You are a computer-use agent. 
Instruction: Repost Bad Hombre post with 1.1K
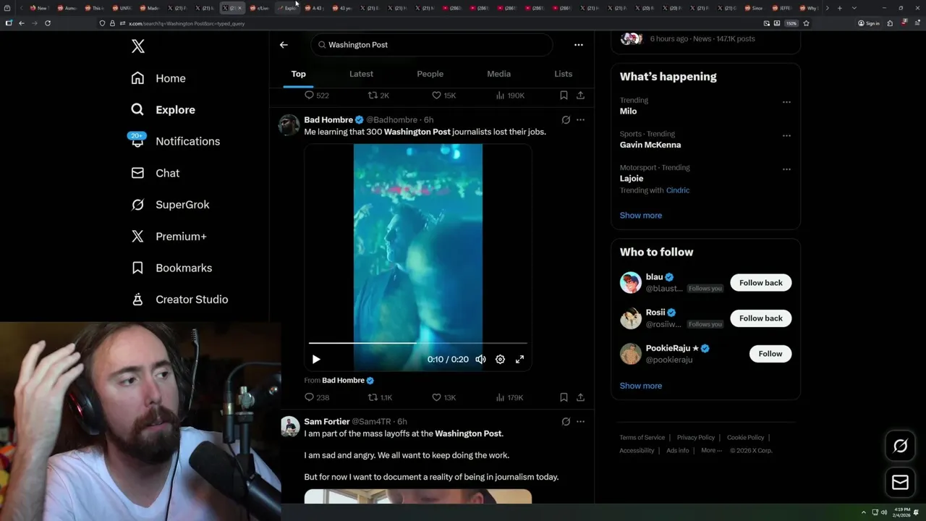[380, 397]
